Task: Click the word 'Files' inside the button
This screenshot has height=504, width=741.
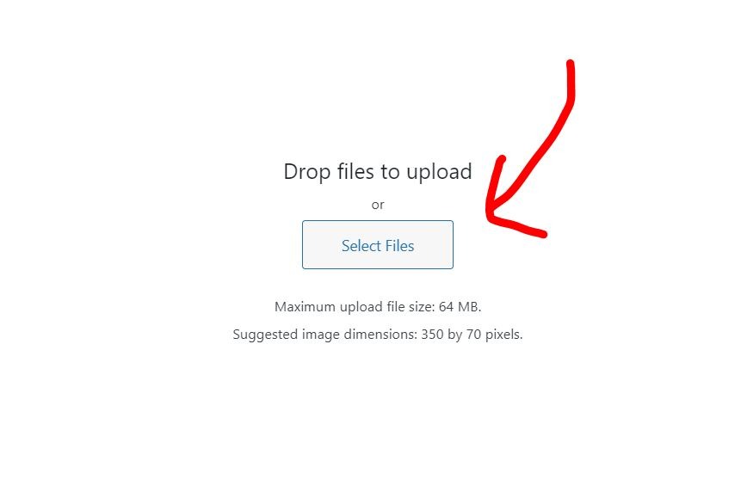Action: (x=399, y=246)
